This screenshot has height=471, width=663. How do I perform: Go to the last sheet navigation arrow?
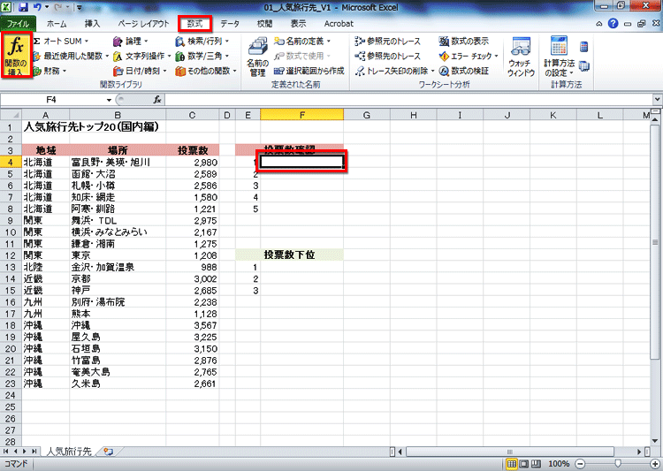click(x=34, y=452)
